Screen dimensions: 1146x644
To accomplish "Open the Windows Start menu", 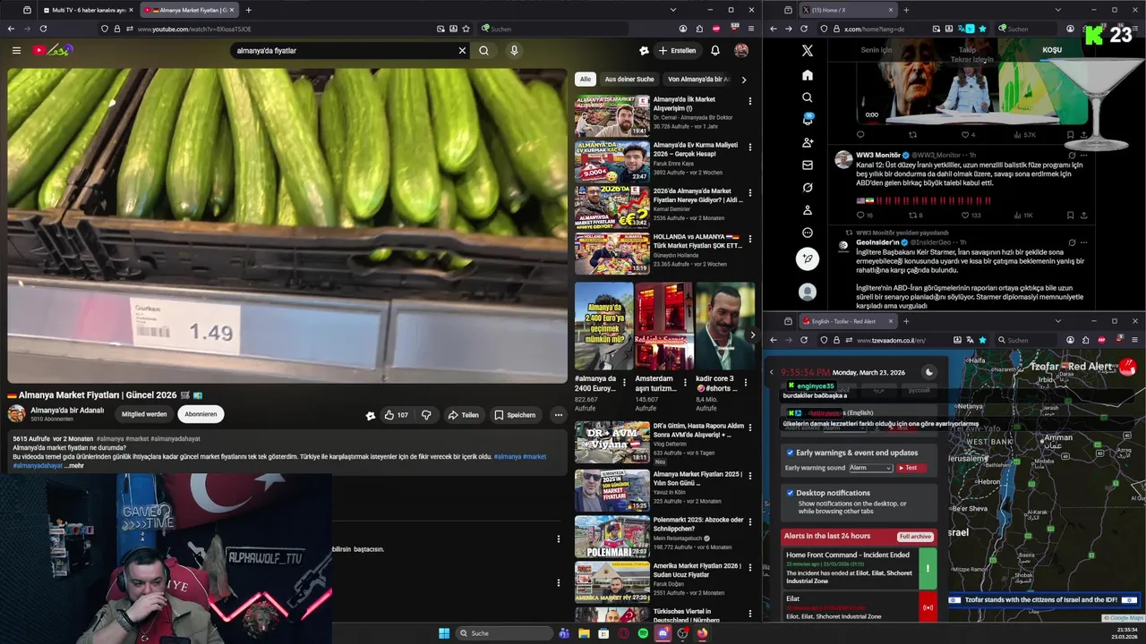I will point(444,633).
